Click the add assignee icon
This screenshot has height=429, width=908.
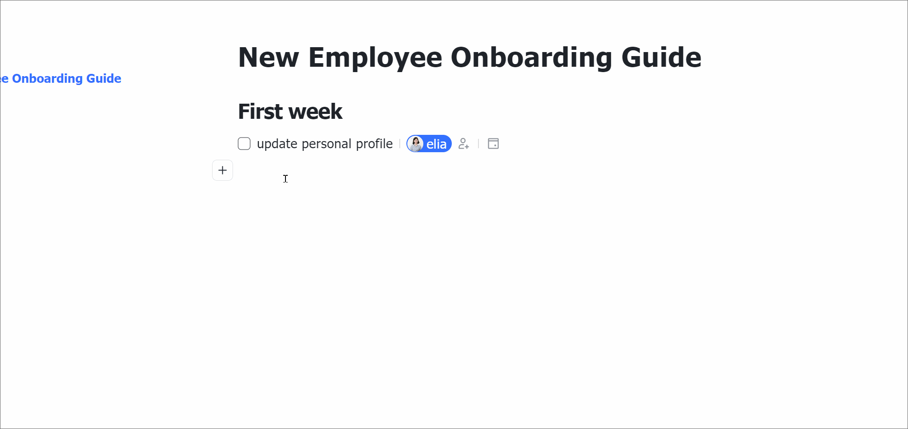464,144
